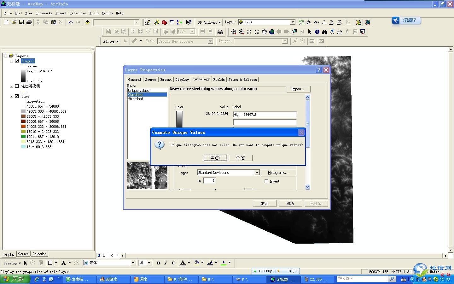
Task: Open the File menu
Action: [x=8, y=13]
